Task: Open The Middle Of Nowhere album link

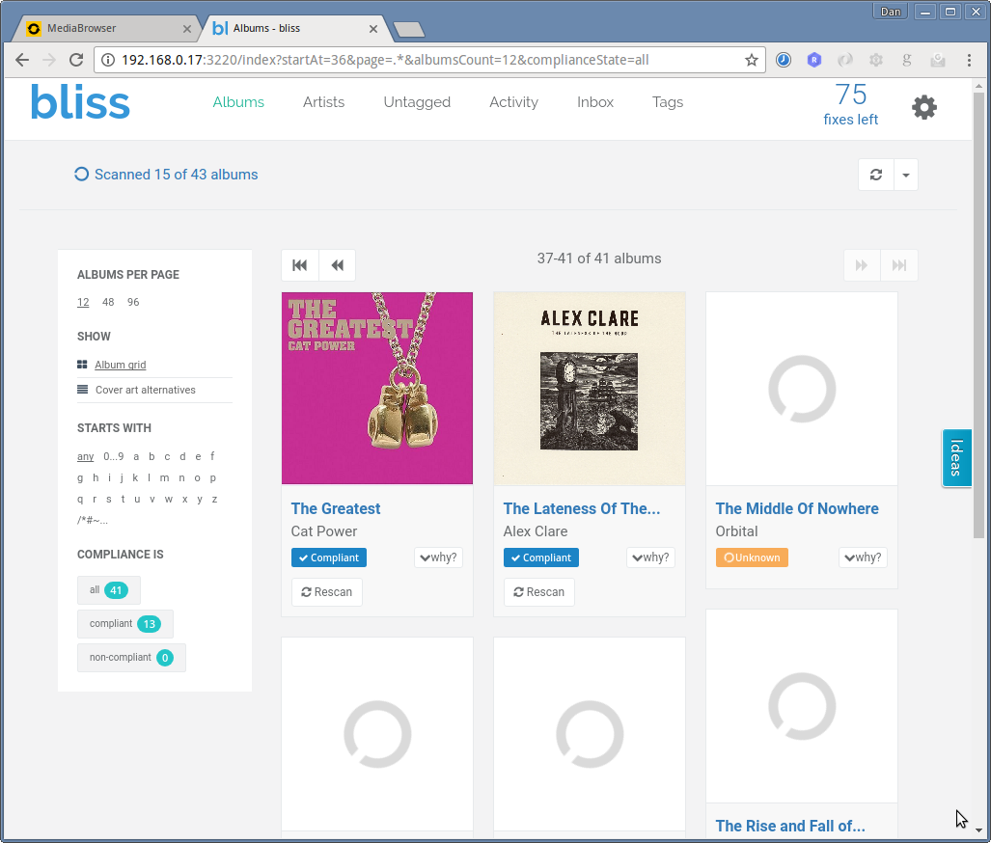Action: 797,508
